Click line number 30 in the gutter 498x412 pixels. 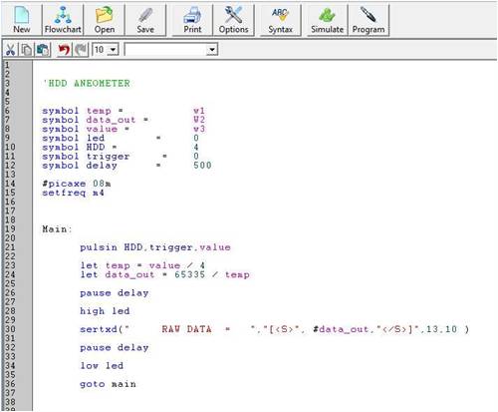tap(10, 329)
